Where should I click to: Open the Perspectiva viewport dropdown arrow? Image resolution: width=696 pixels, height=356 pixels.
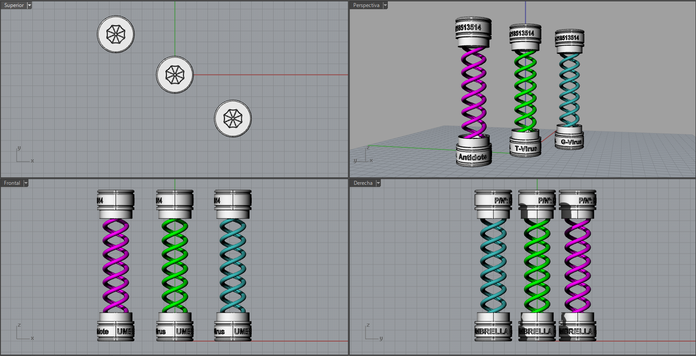pyautogui.click(x=385, y=5)
